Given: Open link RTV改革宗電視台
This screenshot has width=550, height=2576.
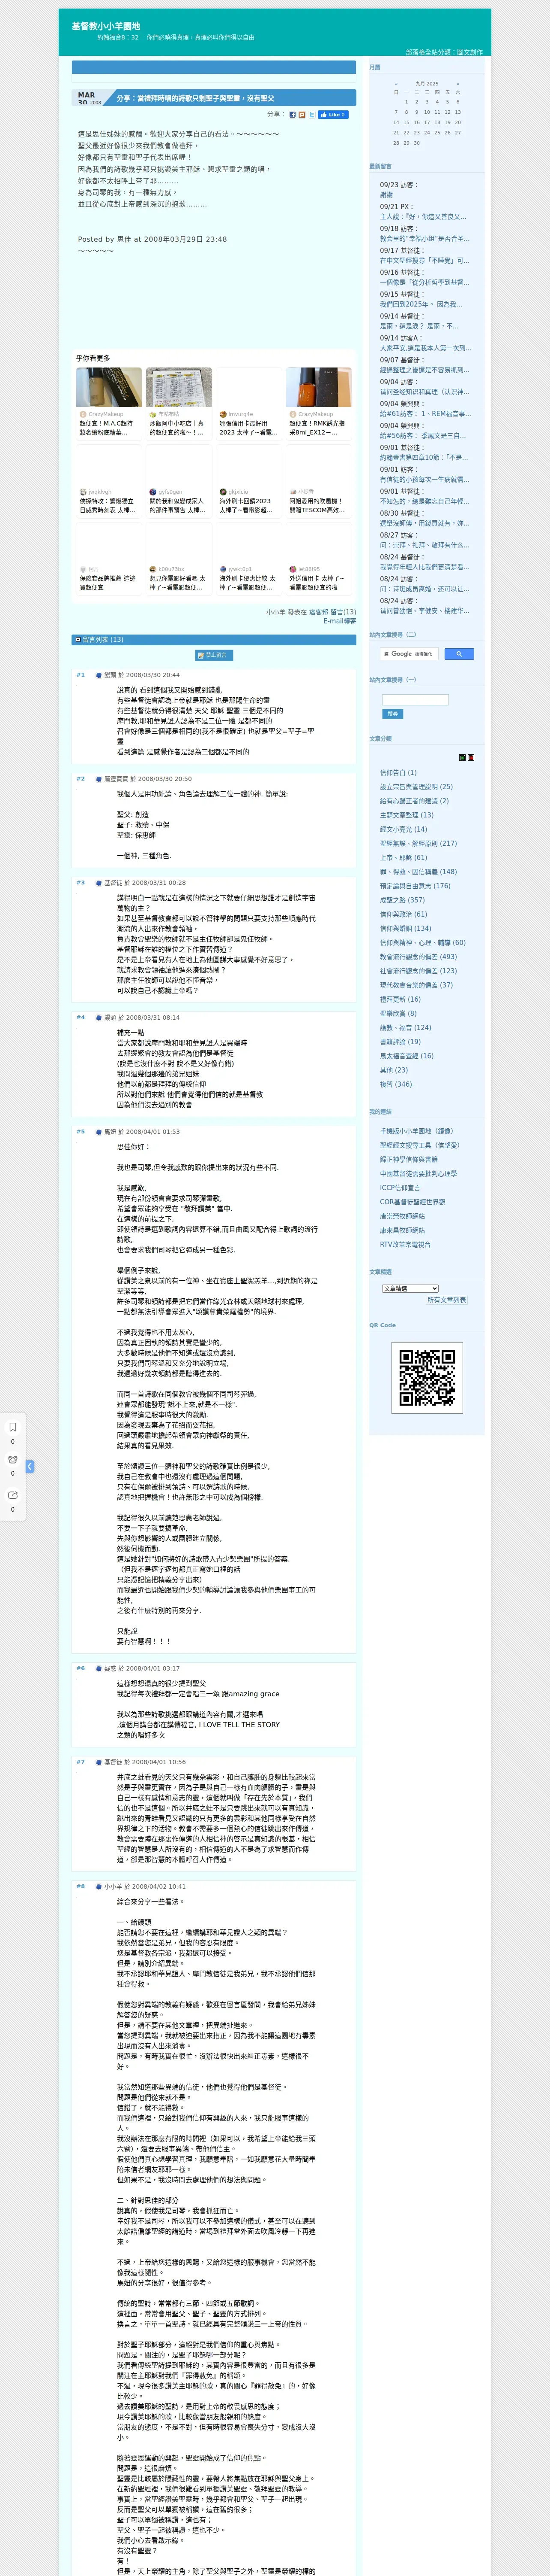Looking at the screenshot, I should [405, 1245].
